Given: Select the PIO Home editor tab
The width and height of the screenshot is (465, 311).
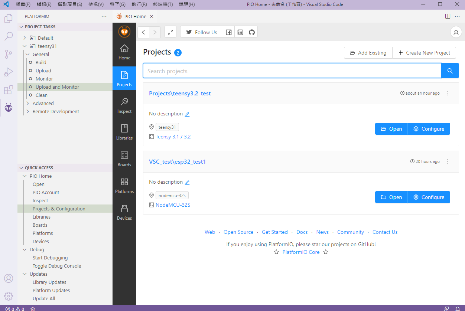Looking at the screenshot, I should tap(135, 16).
